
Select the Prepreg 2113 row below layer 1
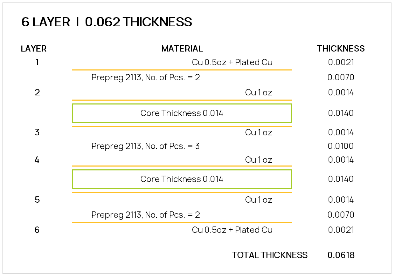[146, 77]
